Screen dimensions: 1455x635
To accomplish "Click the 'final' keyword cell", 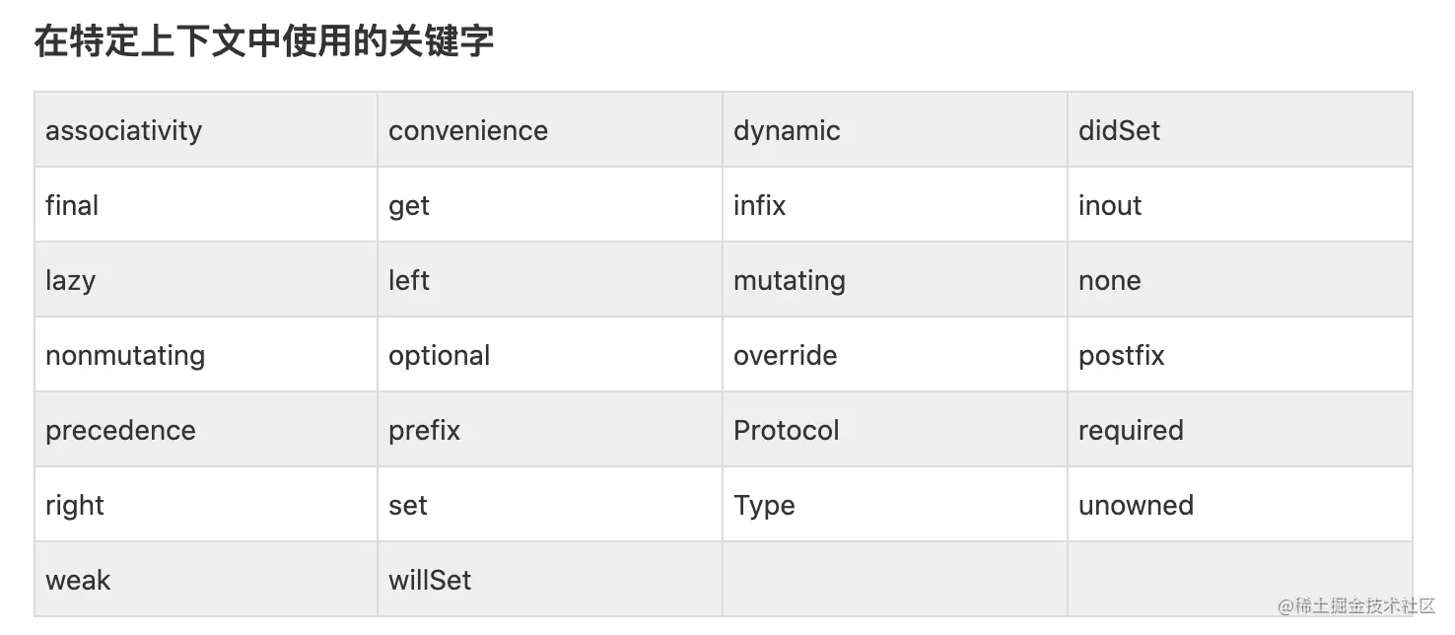I will click(x=206, y=205).
